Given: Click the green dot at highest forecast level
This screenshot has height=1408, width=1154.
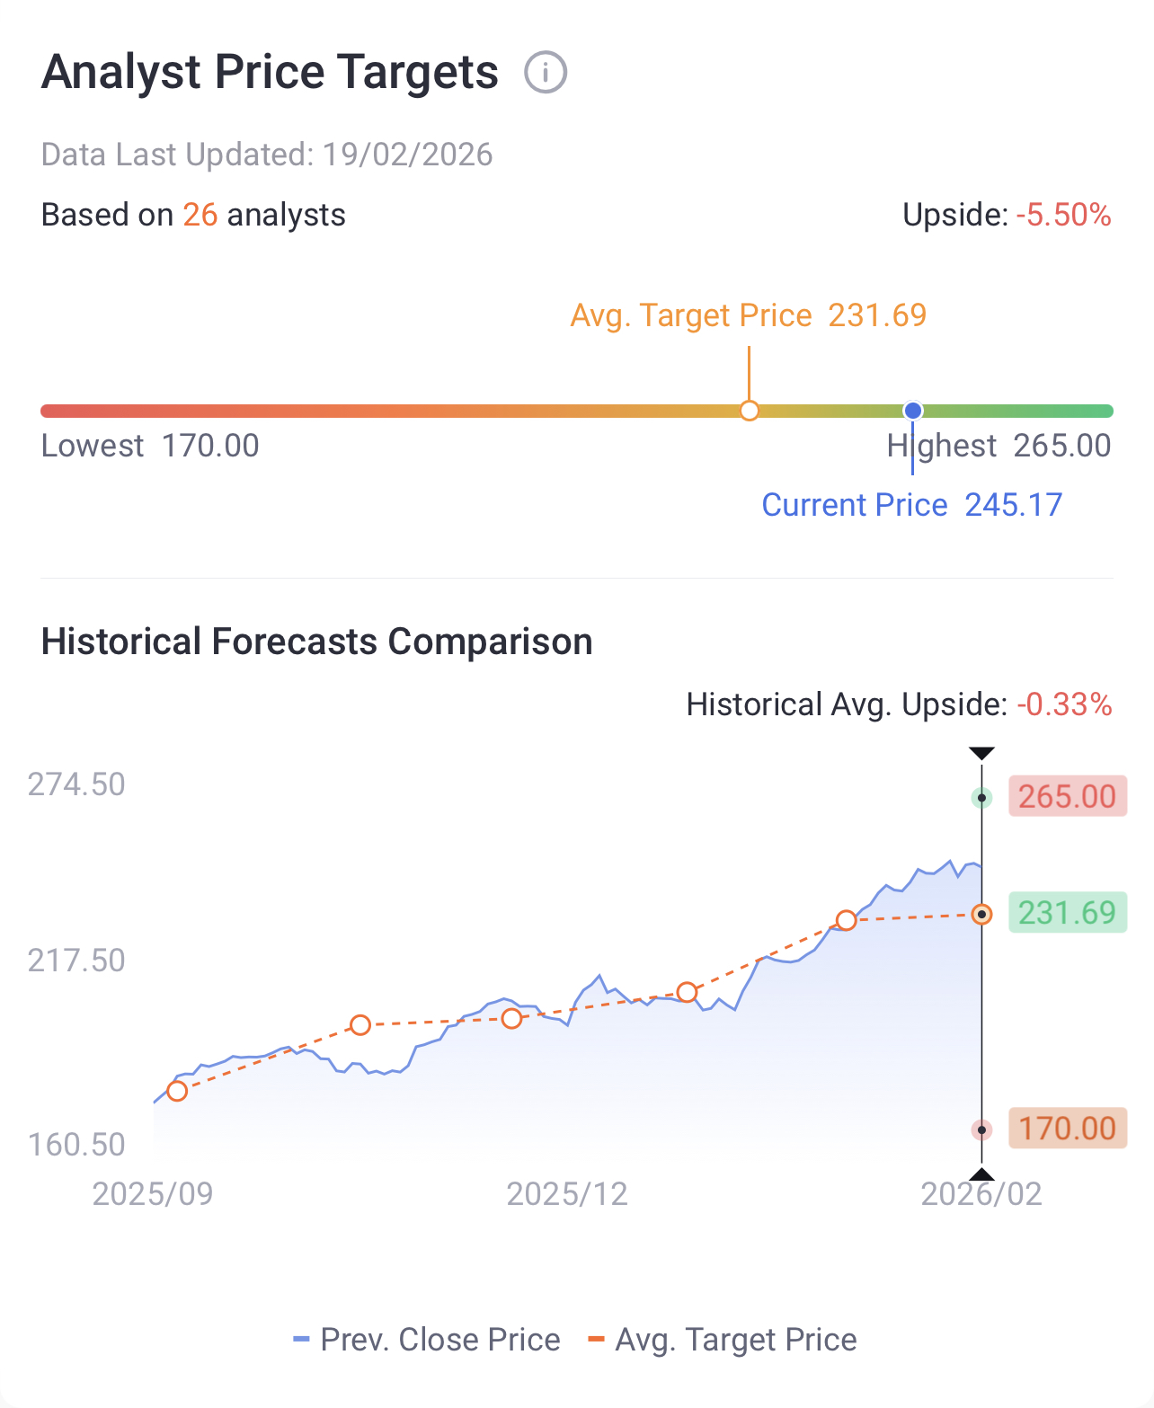Looking at the screenshot, I should tap(982, 798).
